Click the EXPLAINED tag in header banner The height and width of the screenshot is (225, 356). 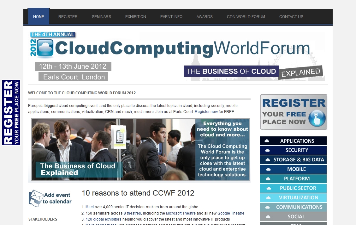(300, 73)
